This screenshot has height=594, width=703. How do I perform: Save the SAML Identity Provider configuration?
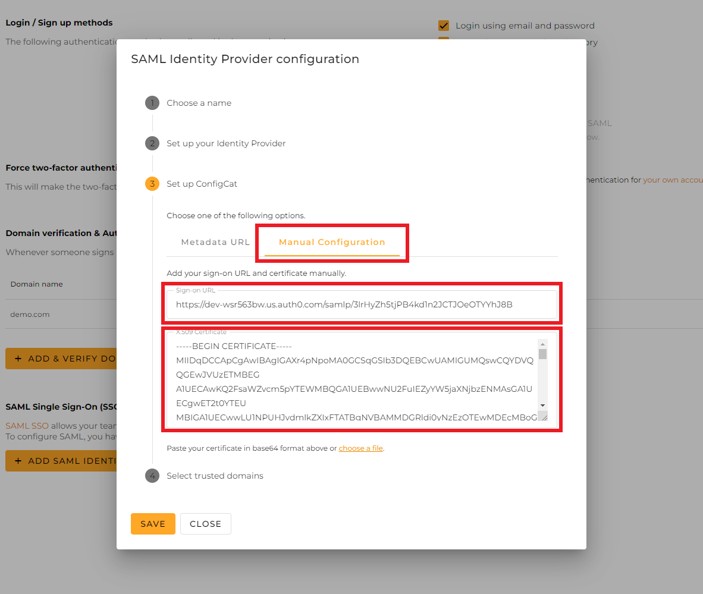[x=153, y=524]
